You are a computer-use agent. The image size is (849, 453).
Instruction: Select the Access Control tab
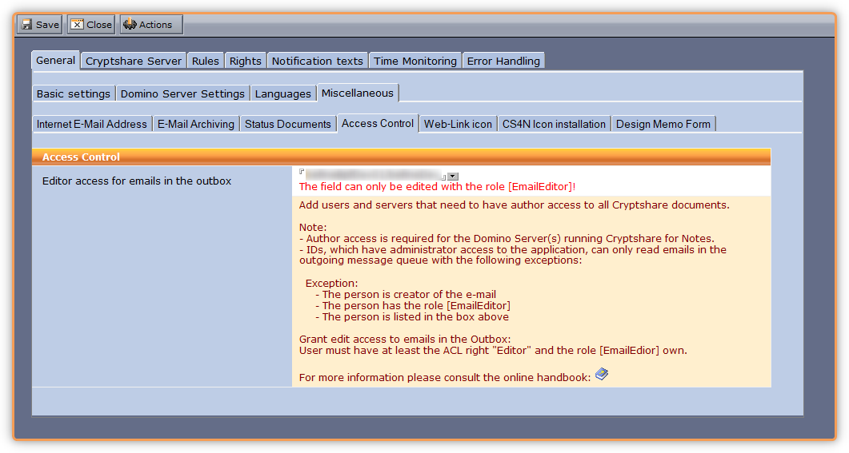pyautogui.click(x=378, y=123)
